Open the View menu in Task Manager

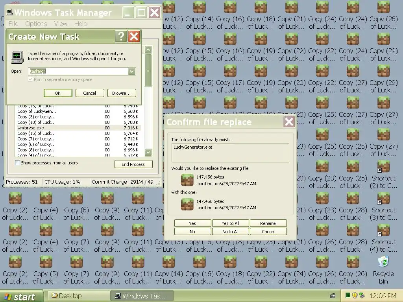tap(61, 24)
